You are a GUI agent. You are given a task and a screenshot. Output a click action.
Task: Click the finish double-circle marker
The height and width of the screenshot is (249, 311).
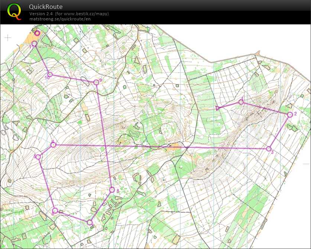[x=37, y=33]
